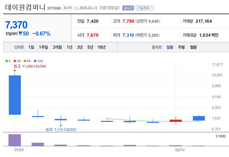Click the open price 7,670

click(x=93, y=35)
